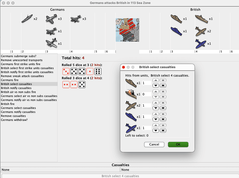The image size is (239, 178).
Task: Click the burning battleship icon in casualties dialog
Action: click(x=131, y=94)
